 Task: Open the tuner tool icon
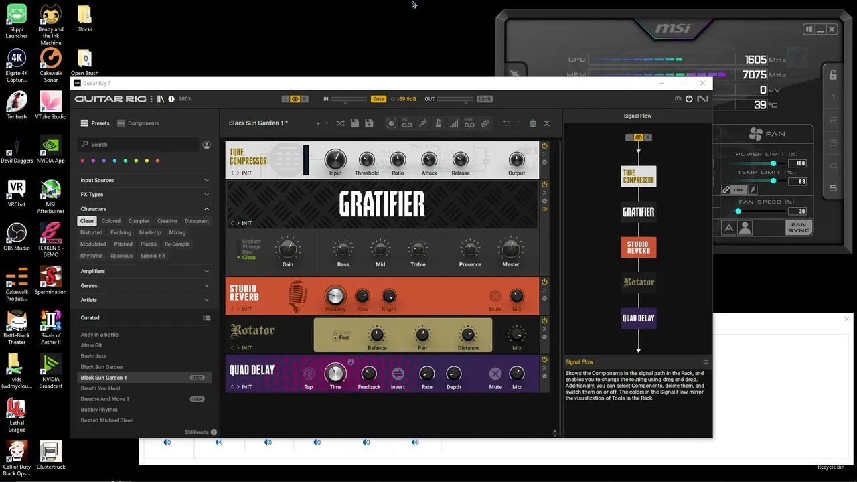[x=422, y=123]
